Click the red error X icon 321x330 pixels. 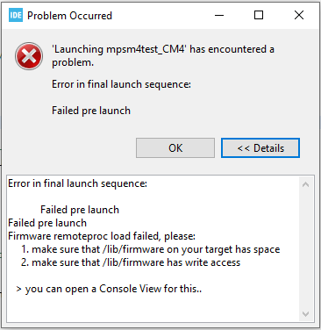point(29,56)
